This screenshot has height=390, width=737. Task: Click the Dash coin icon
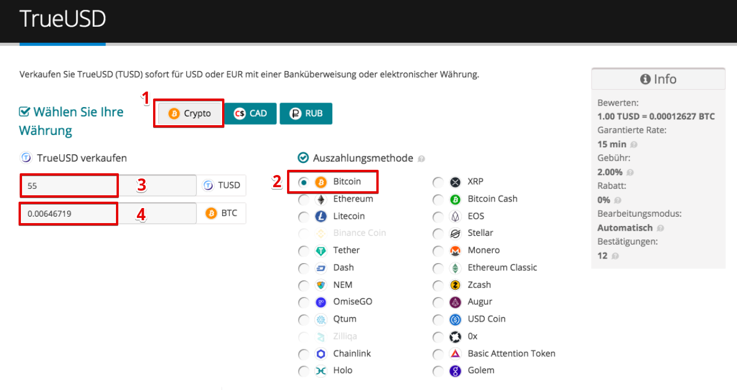(x=321, y=268)
